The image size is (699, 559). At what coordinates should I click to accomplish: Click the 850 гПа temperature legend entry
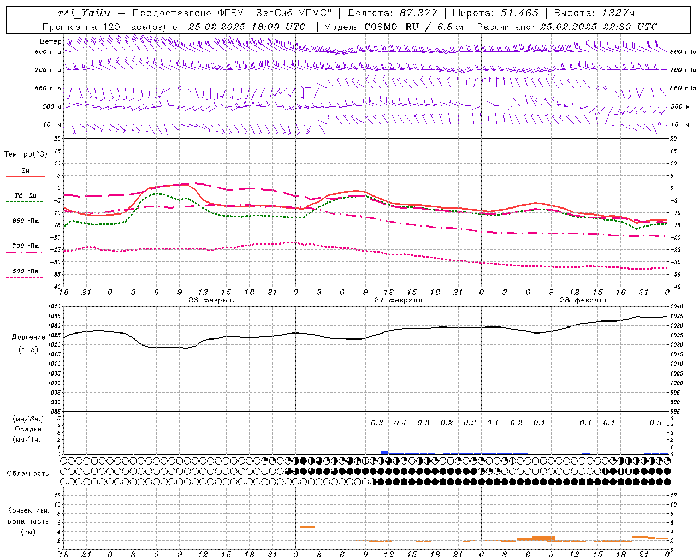[x=25, y=221]
